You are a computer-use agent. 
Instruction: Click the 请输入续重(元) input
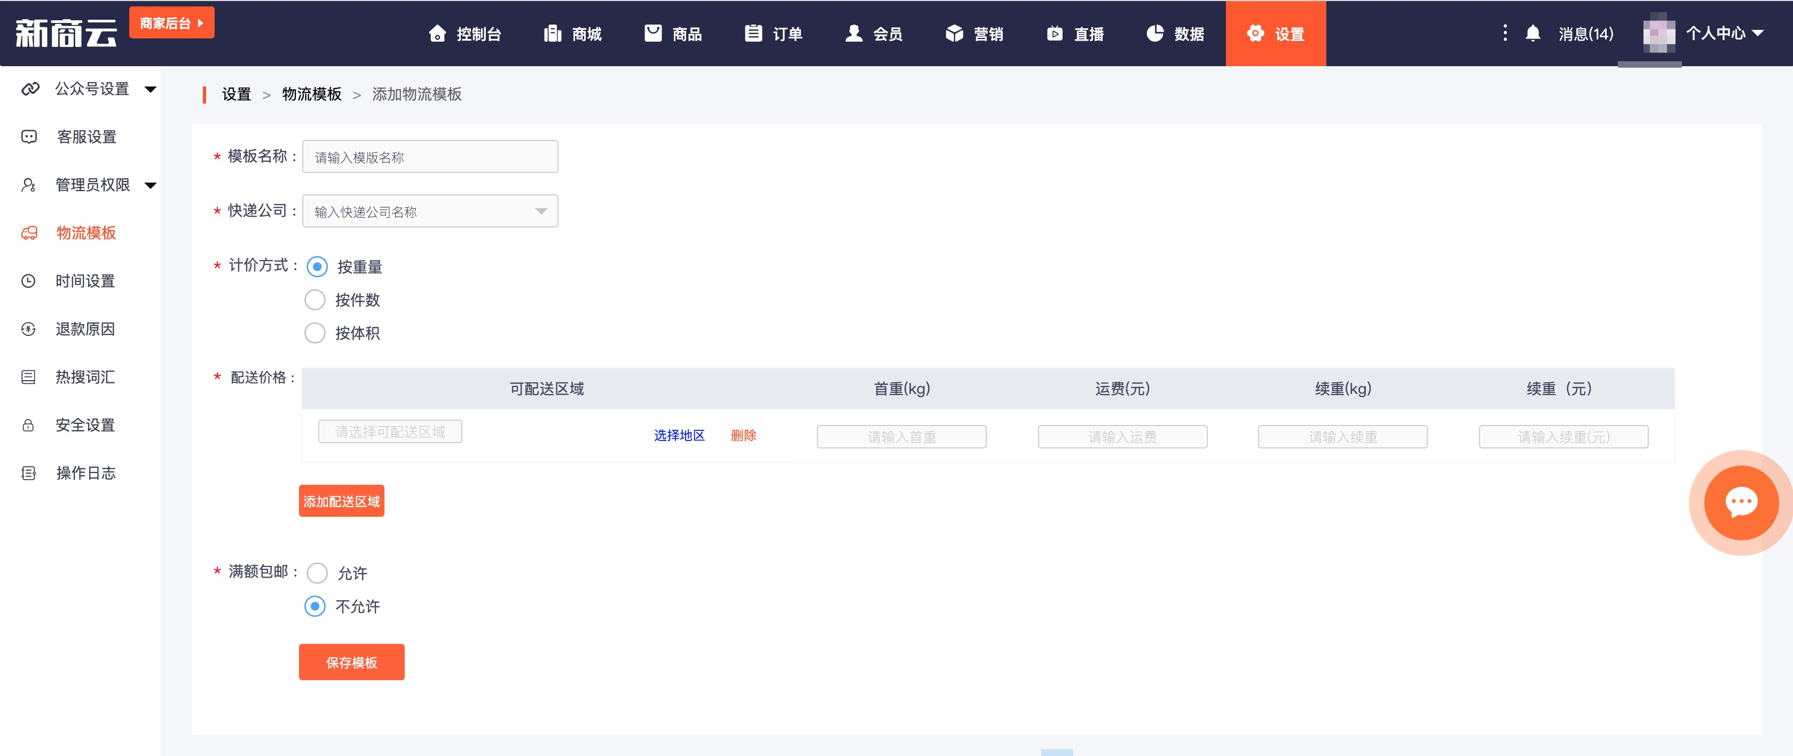[1563, 437]
